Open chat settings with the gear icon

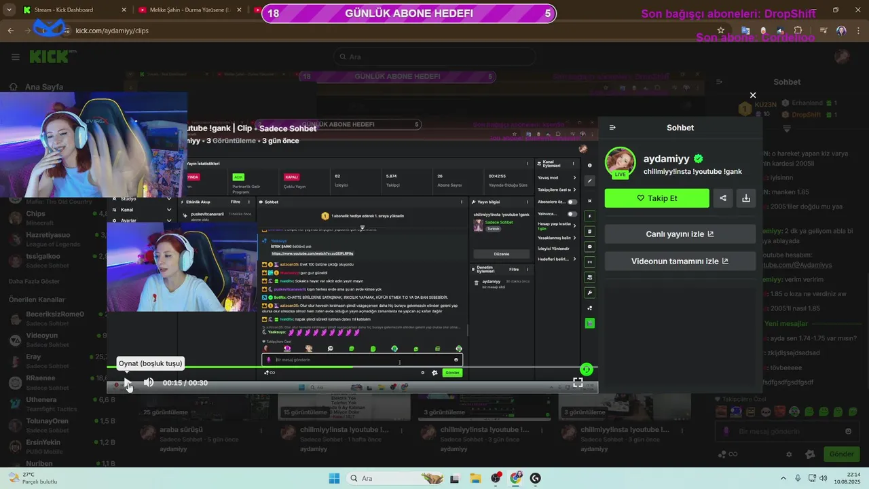tap(789, 454)
